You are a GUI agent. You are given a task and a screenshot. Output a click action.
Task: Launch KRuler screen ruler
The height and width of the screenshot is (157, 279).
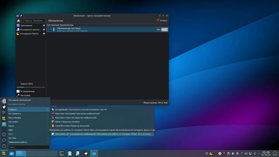tap(102, 122)
